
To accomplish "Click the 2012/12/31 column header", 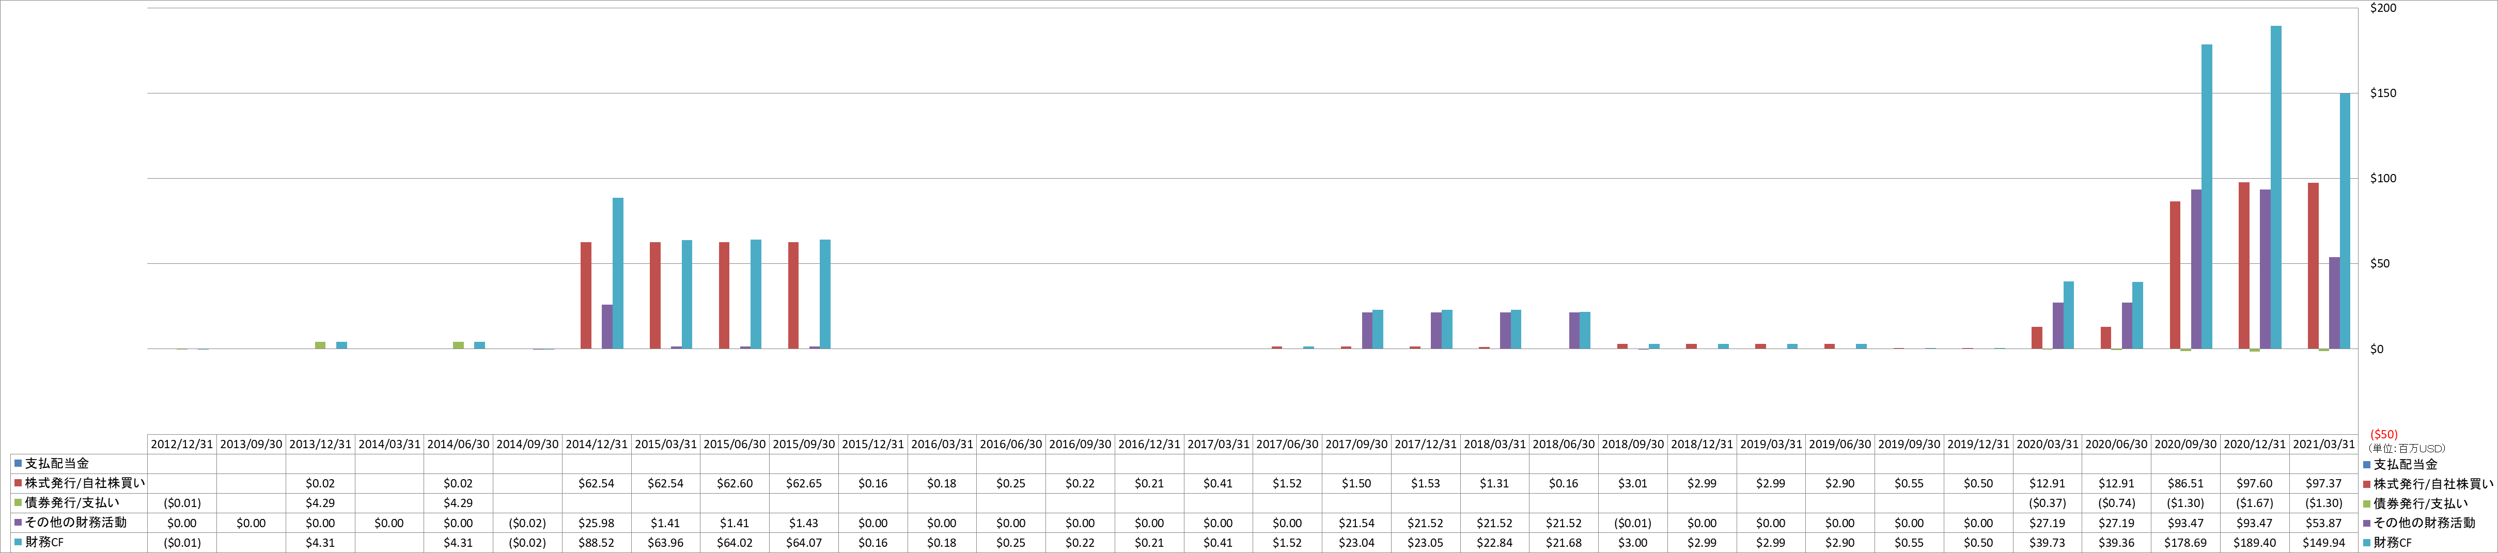I will (181, 445).
